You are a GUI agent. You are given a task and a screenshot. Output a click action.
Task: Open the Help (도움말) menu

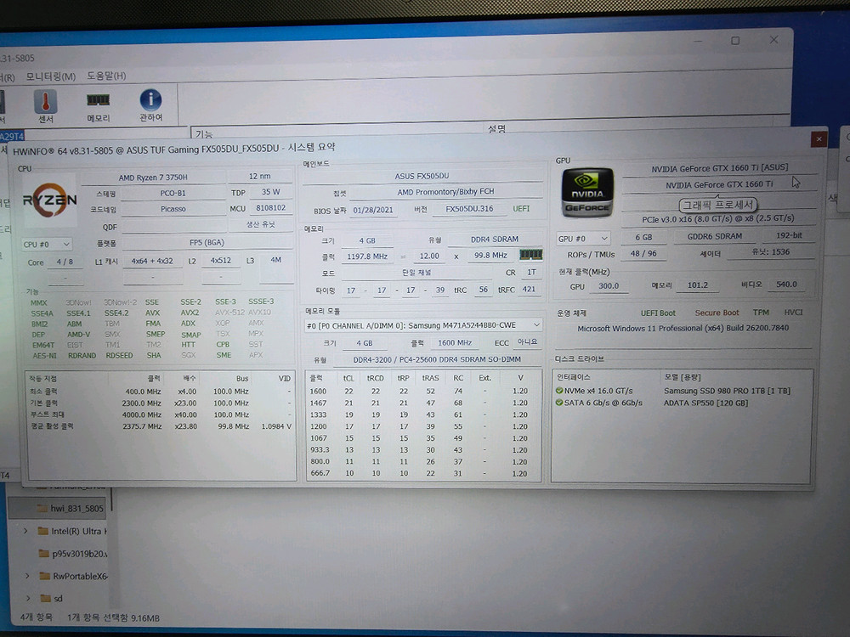pos(106,76)
